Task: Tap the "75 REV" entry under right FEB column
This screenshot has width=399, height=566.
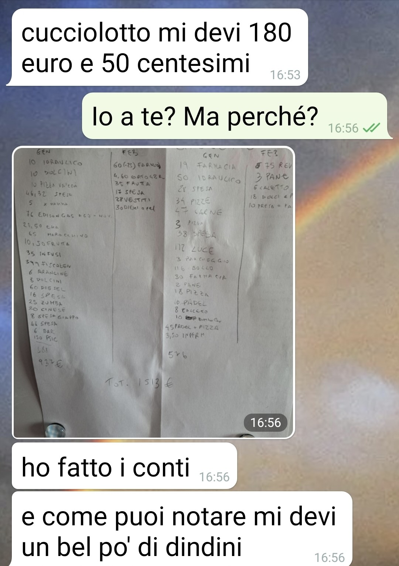Action: (273, 165)
